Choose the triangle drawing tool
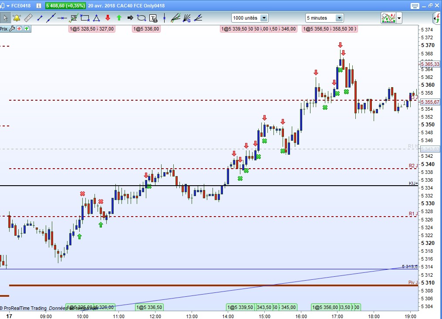This screenshot has width=442, height=319. click(x=96, y=18)
